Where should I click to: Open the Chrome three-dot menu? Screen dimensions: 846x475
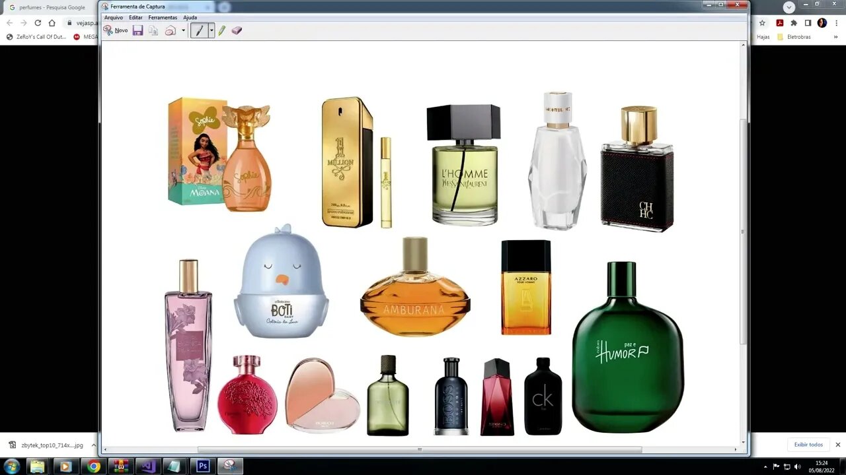[836, 22]
